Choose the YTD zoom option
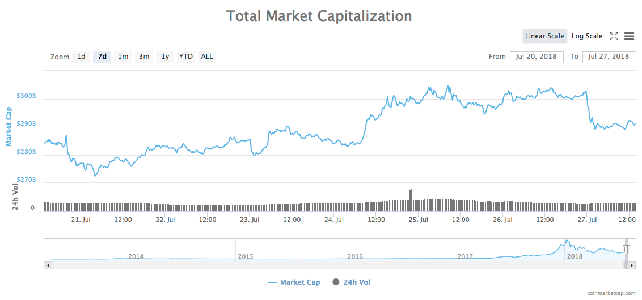This screenshot has height=300, width=642. (186, 57)
